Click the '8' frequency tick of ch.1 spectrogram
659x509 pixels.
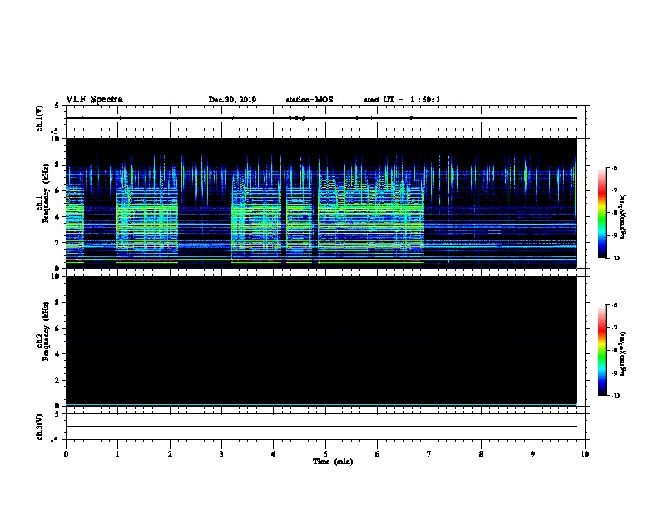pos(57,165)
